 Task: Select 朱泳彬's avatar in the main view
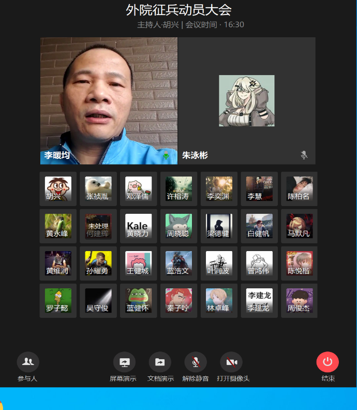tap(246, 101)
